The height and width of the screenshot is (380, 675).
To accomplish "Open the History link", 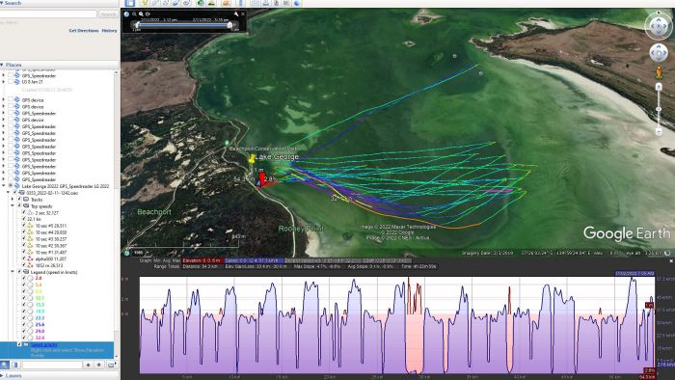I will pos(109,31).
